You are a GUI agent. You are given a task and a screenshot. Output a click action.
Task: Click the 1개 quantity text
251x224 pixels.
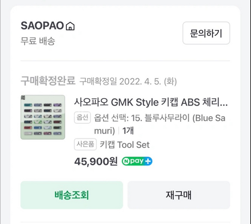point(128,131)
